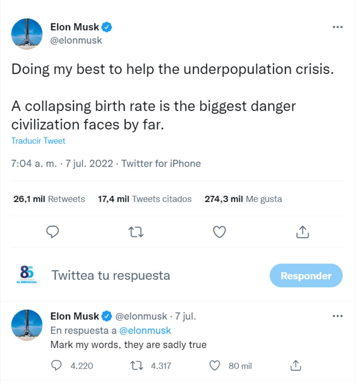Share the main tweet via share icon
Image resolution: width=356 pixels, height=385 pixels.
click(x=303, y=232)
